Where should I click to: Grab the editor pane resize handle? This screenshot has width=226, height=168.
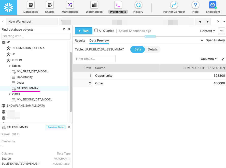tap(150, 36)
